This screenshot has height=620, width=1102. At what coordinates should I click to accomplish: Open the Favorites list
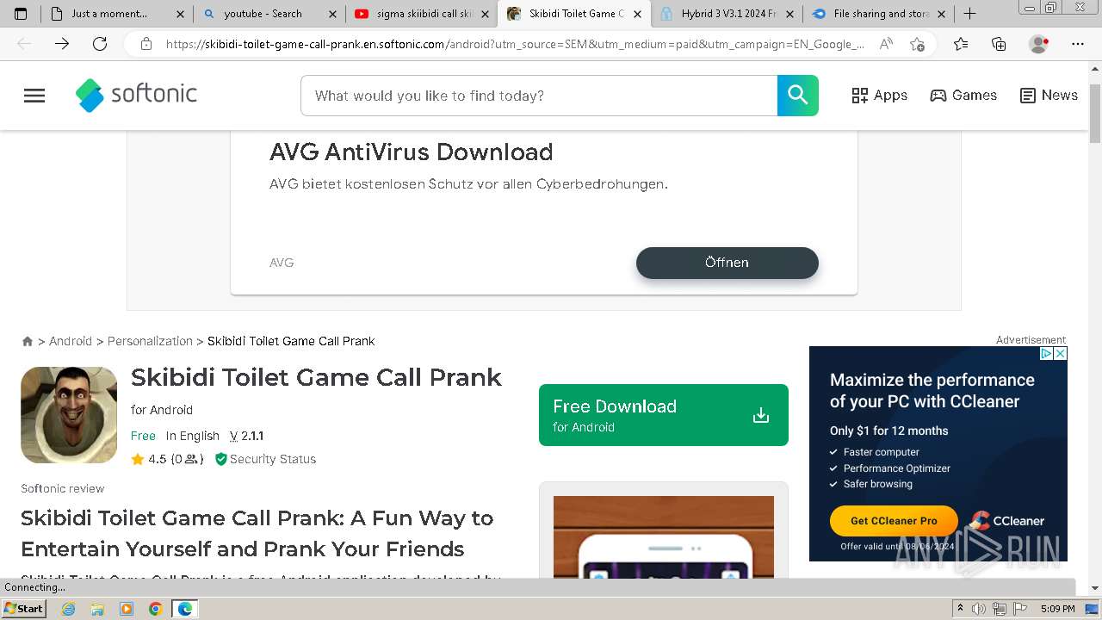pos(961,44)
